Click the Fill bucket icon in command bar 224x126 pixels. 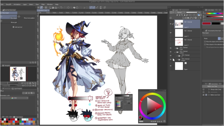74,7
